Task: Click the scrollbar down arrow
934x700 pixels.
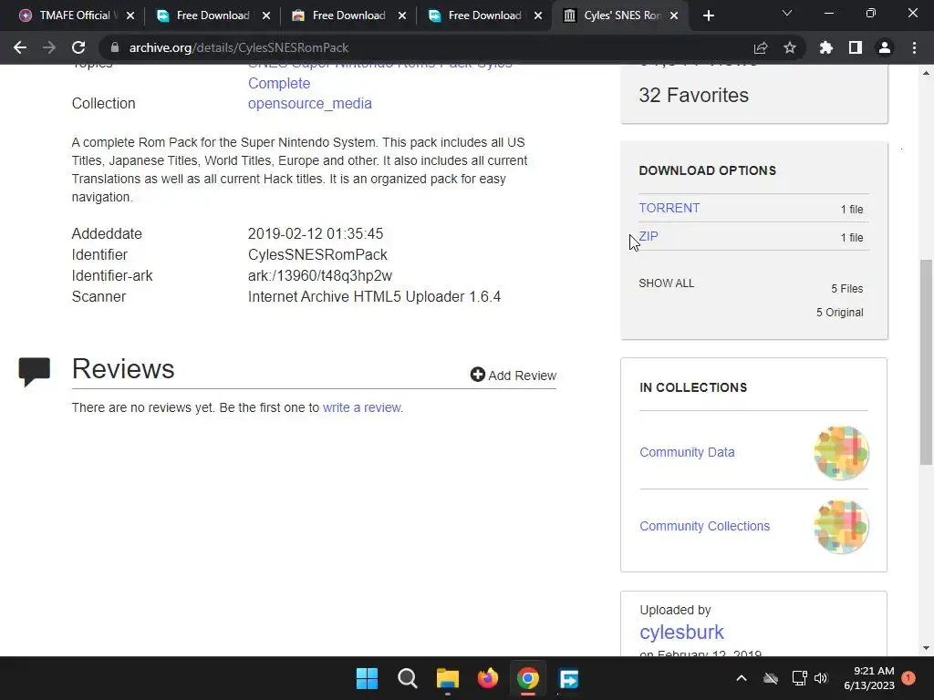Action: pyautogui.click(x=926, y=648)
